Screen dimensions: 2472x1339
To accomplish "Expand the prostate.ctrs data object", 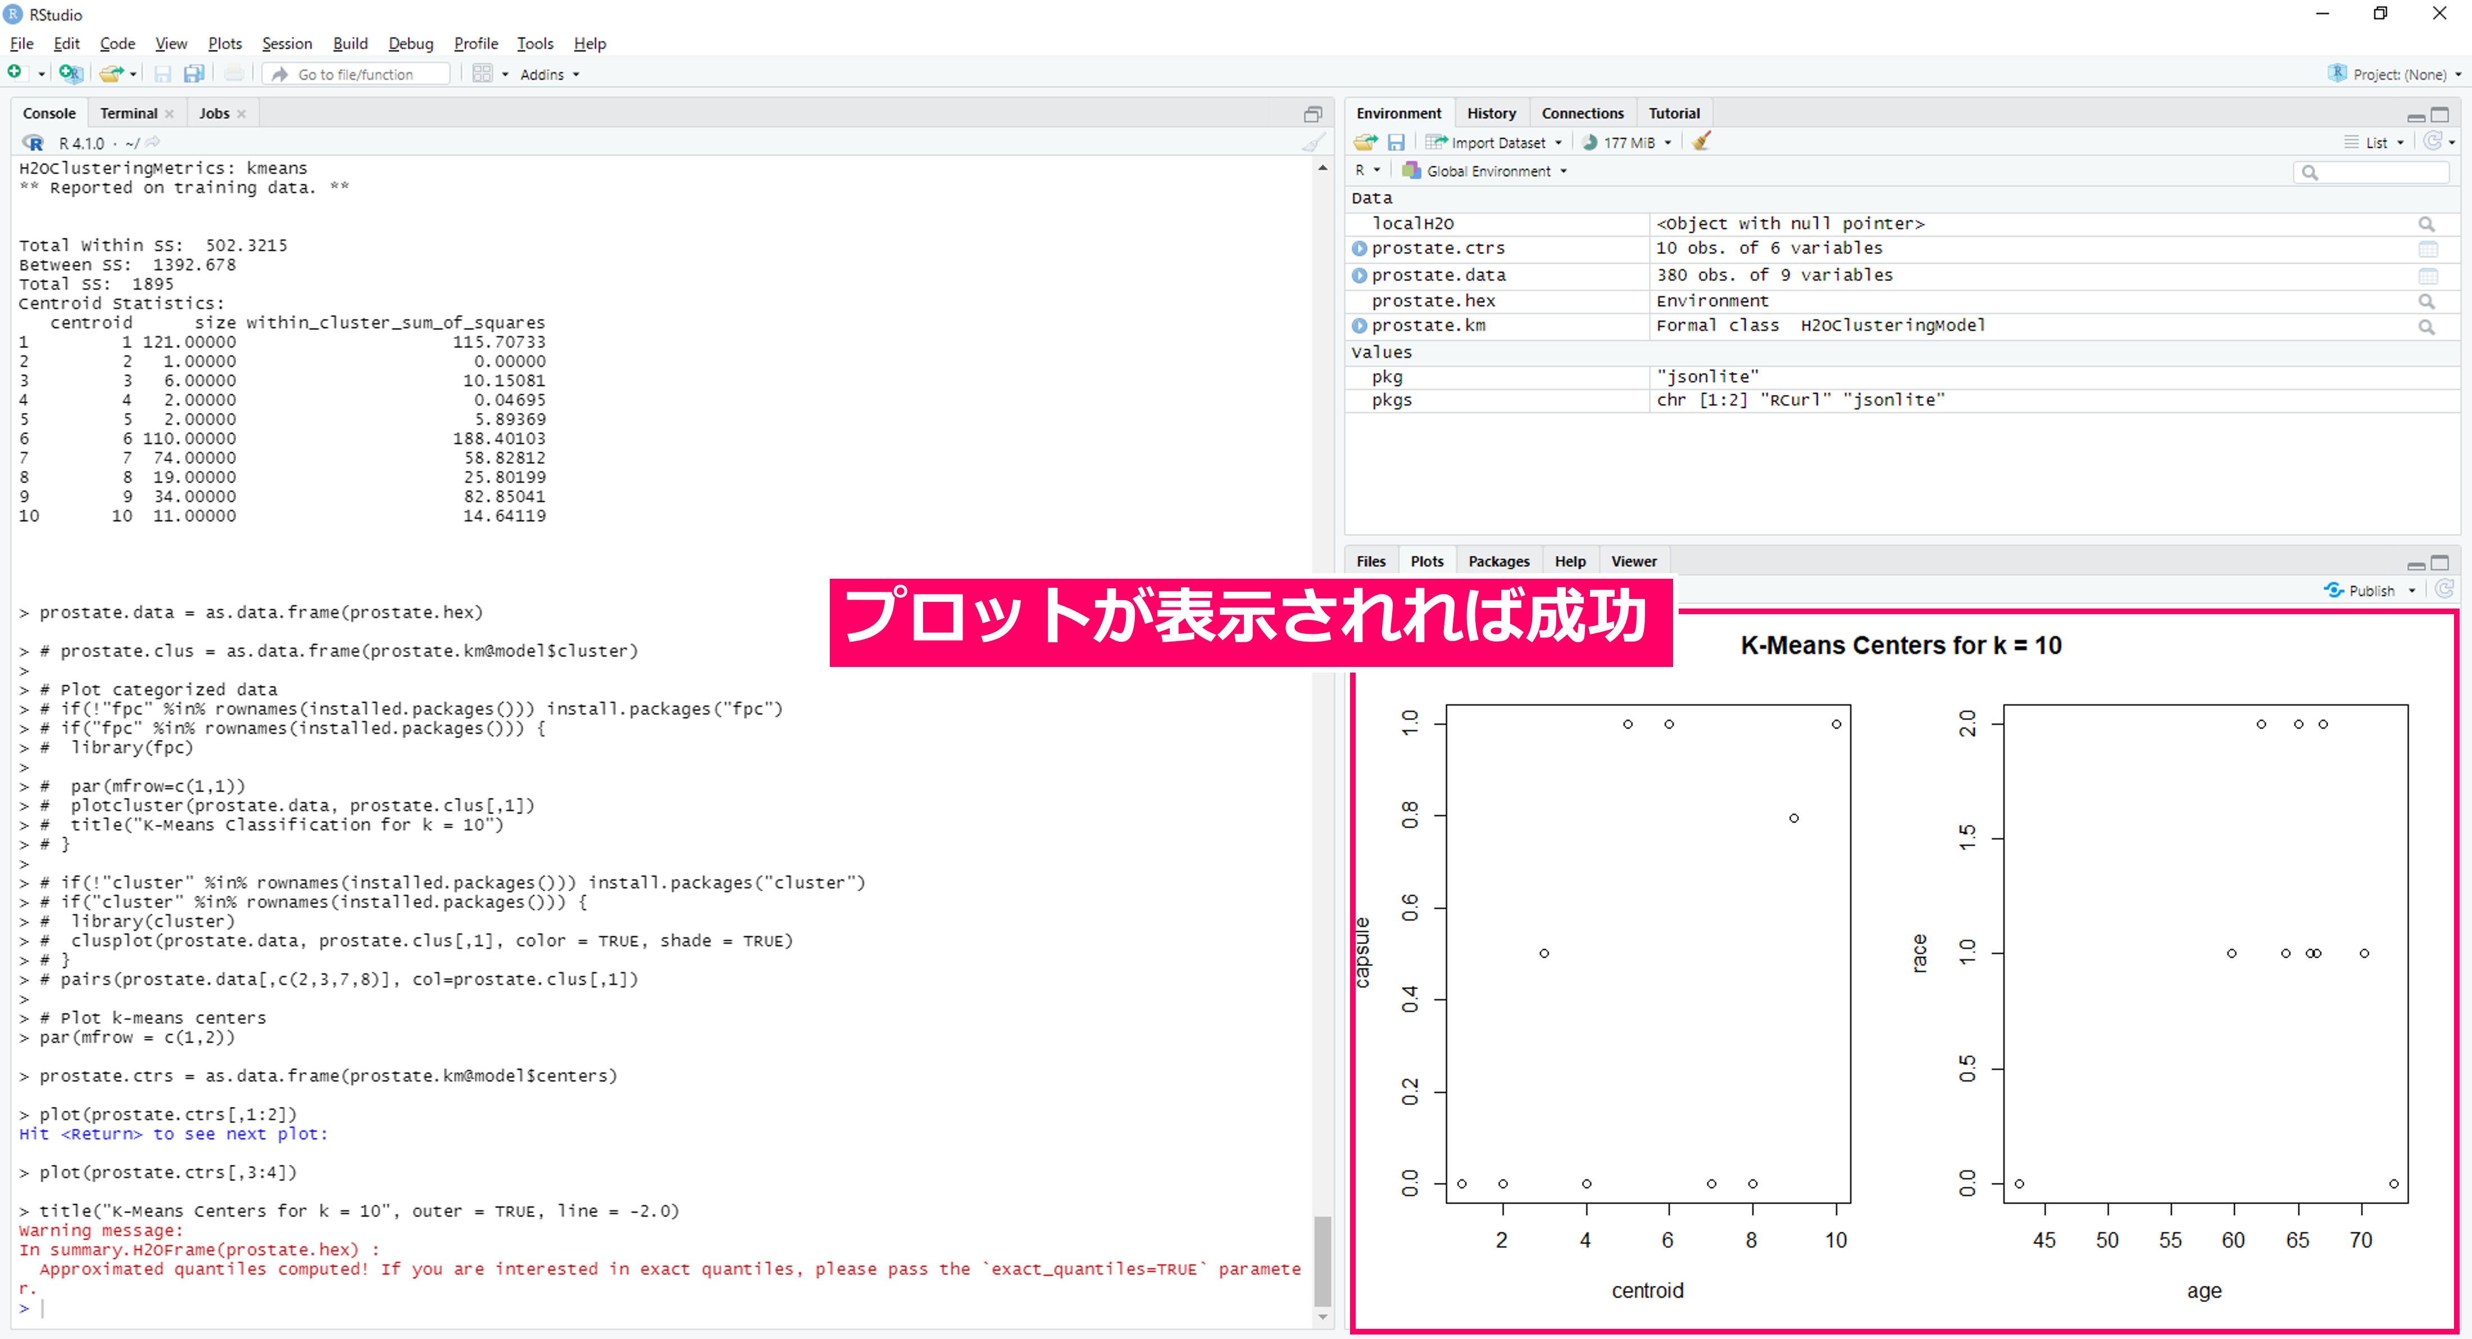I will point(1359,248).
